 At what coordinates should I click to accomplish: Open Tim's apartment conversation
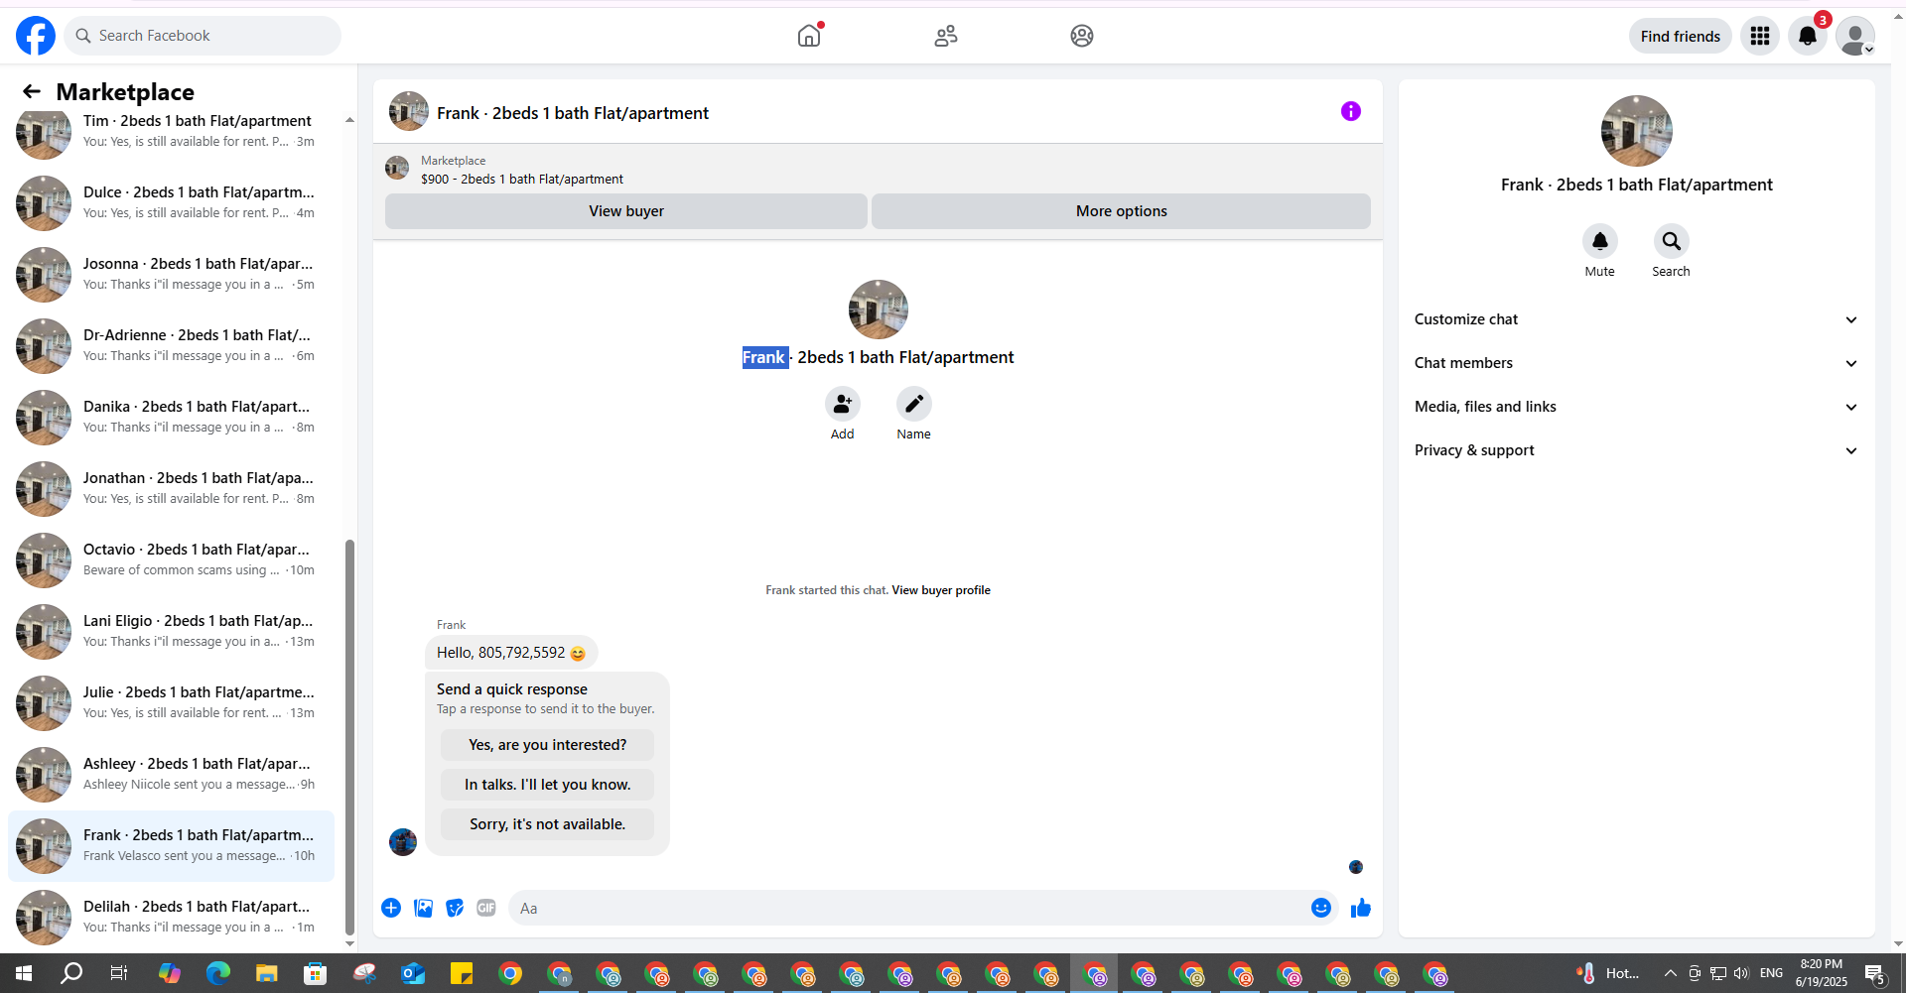pyautogui.click(x=171, y=131)
